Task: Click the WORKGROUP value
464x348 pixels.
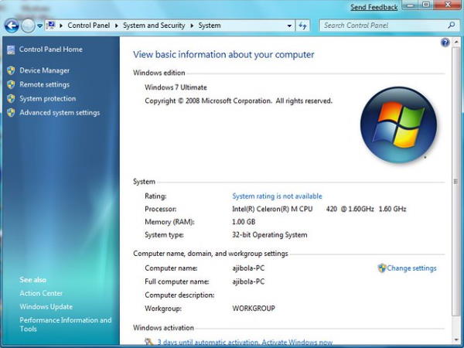Action: point(254,309)
